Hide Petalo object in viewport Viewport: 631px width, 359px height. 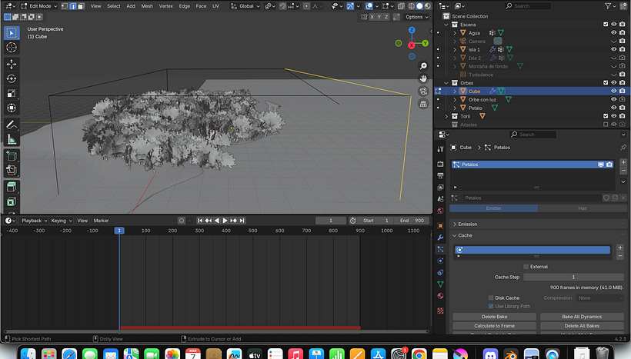coord(614,108)
